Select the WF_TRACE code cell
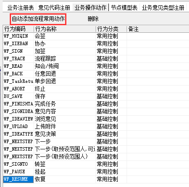189x187 pixels. pos(18,59)
